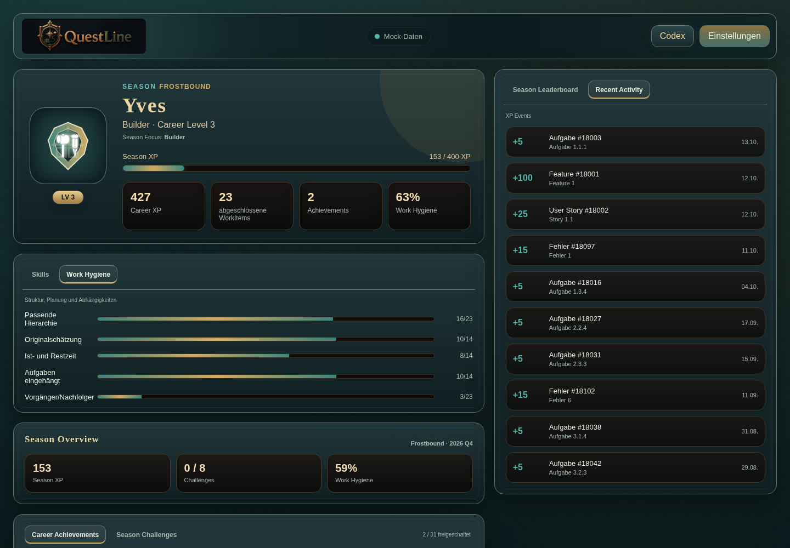Select the Recent Activity tab
Viewport: 790px width, 548px height.
coord(619,90)
